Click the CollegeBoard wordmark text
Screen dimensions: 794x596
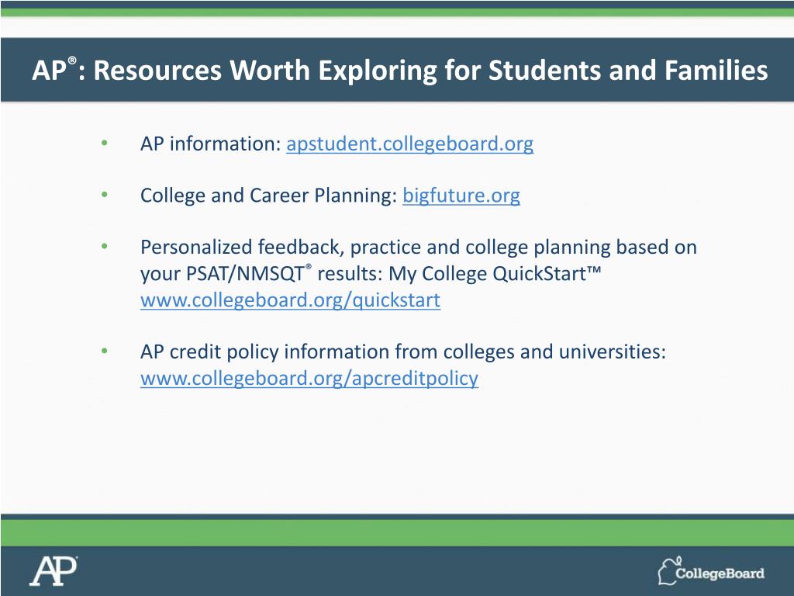pos(720,573)
